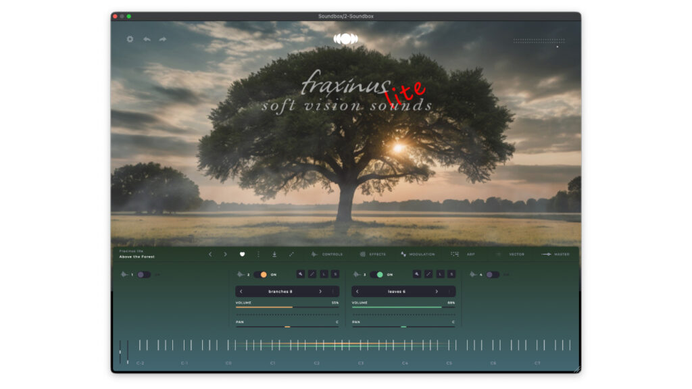
Task: Click the undo arrow icon
Action: 147,40
